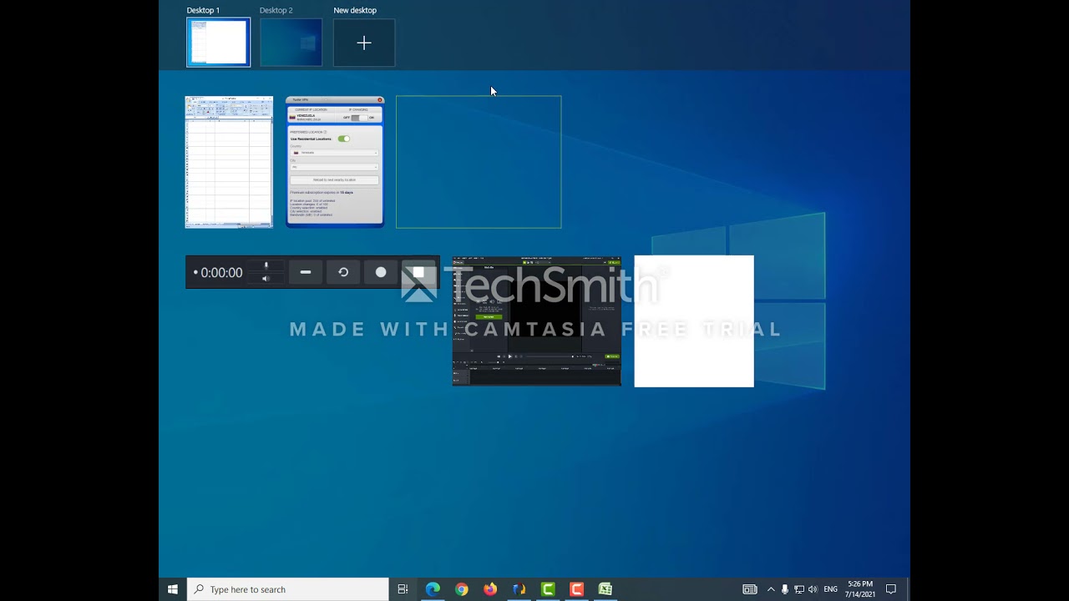Select the Excel spreadsheet window thumbnail

(x=229, y=162)
